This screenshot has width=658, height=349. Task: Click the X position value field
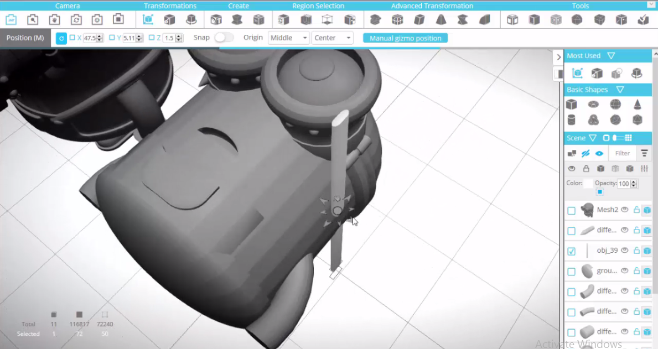90,38
